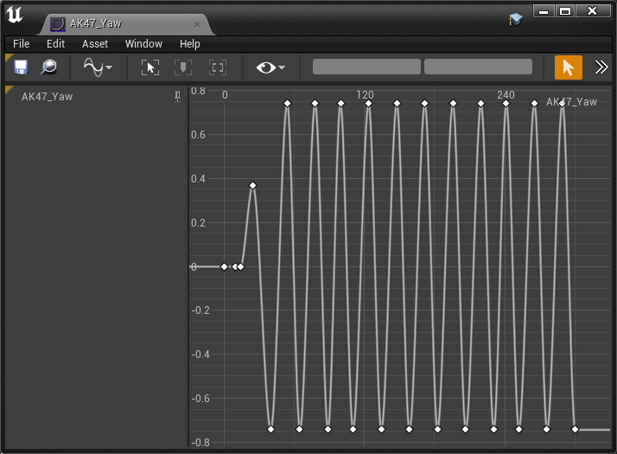This screenshot has width=617, height=454.
Task: Open the curve interpolation wave dropdown
Action: pos(98,67)
